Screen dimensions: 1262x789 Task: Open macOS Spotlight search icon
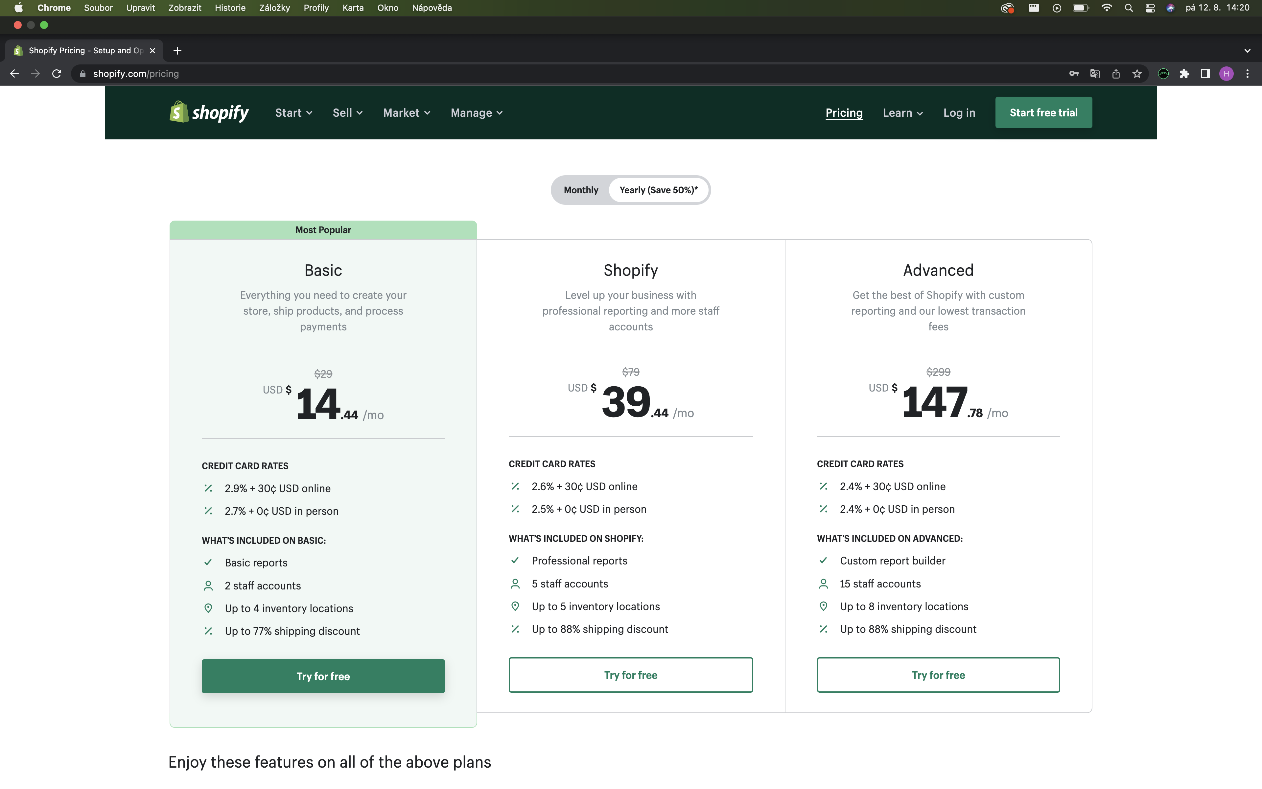coord(1129,8)
